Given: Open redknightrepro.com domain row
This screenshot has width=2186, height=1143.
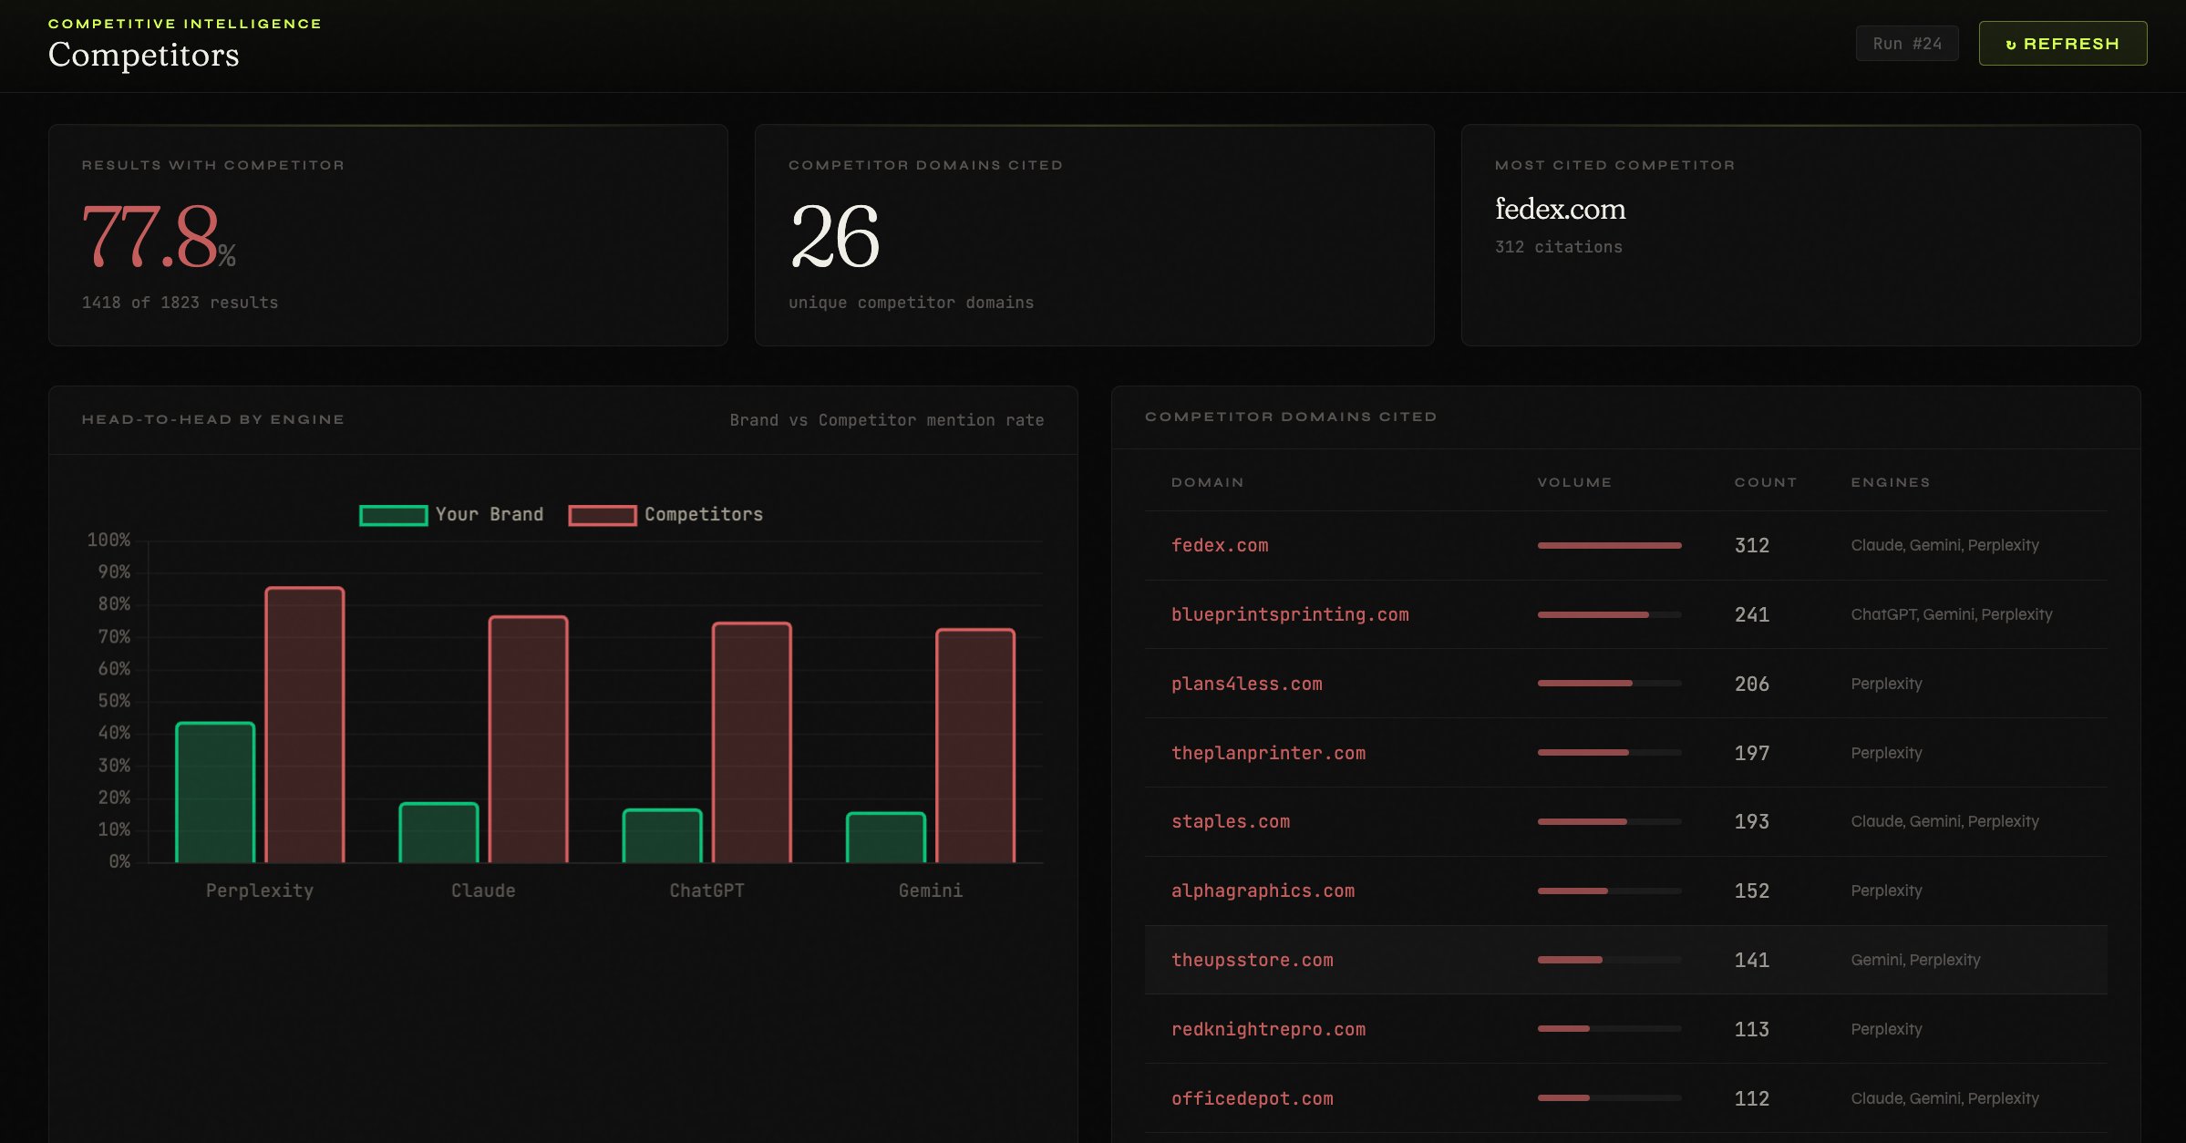Looking at the screenshot, I should click(x=1625, y=1029).
